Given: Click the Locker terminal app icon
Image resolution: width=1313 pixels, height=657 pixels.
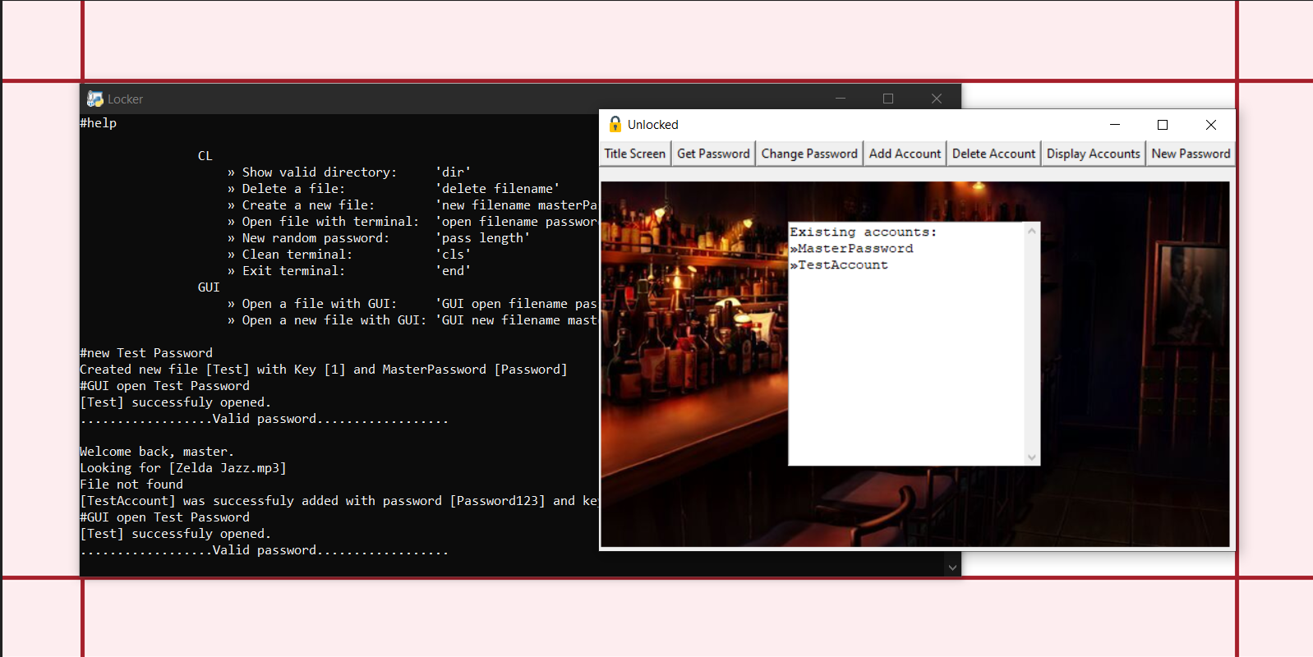Looking at the screenshot, I should 95,99.
